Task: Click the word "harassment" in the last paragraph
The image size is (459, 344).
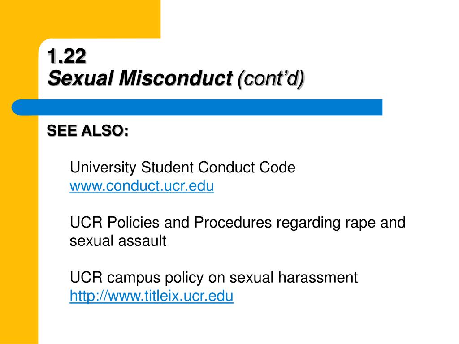Action: click(318, 277)
